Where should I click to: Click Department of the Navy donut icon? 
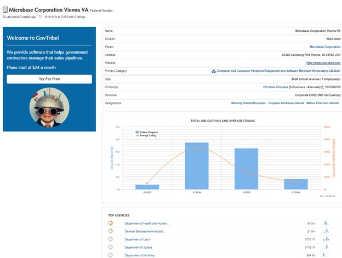[111, 255]
